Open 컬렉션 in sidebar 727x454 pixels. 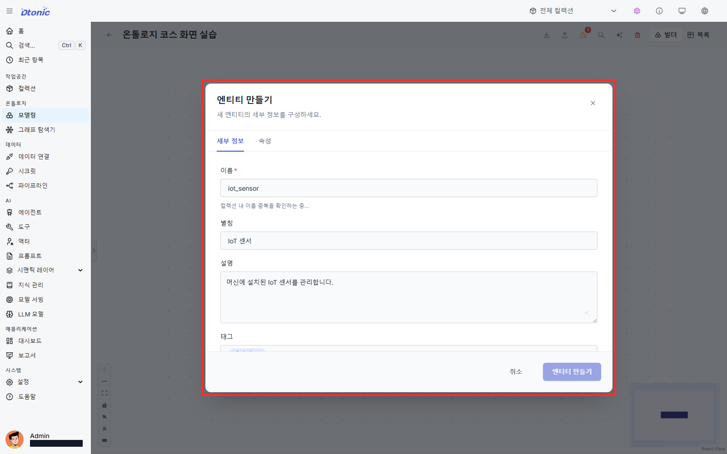coord(45,89)
